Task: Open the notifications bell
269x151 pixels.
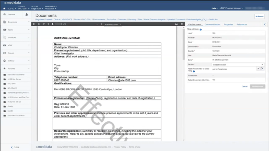Action: pos(27,15)
